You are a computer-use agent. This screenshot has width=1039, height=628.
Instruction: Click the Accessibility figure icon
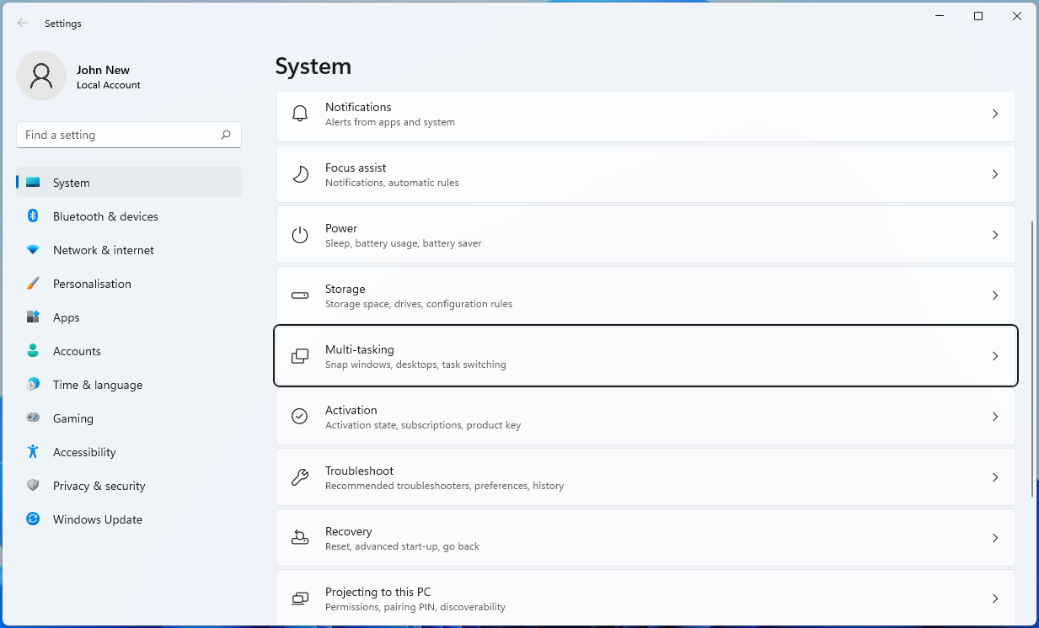click(x=33, y=452)
